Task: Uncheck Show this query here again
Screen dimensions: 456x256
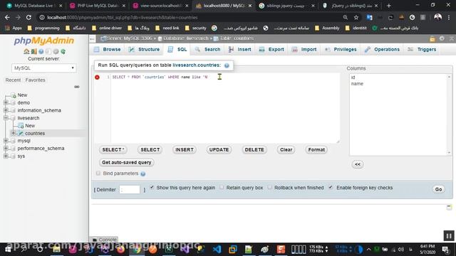Action: tap(152, 188)
